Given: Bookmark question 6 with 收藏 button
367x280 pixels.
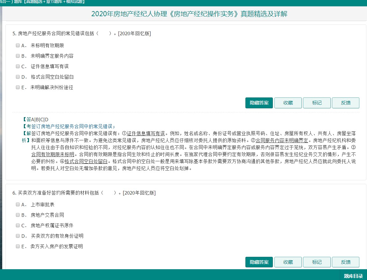Looking at the screenshot, I should click(x=288, y=262).
